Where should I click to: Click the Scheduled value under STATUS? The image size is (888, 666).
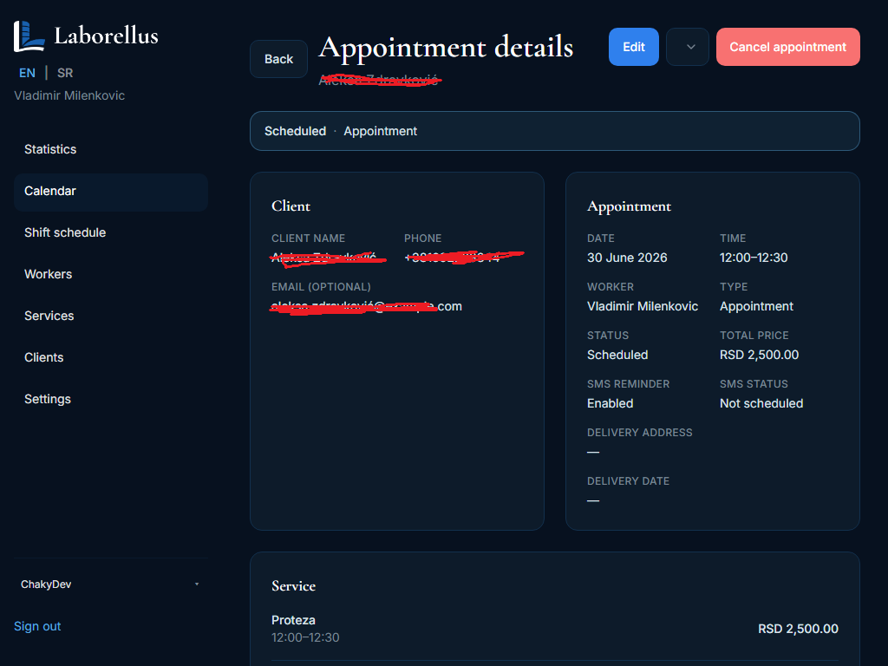[x=617, y=355]
